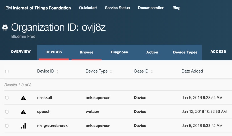
Task: Open the Quickstart link
Action: click(x=88, y=8)
